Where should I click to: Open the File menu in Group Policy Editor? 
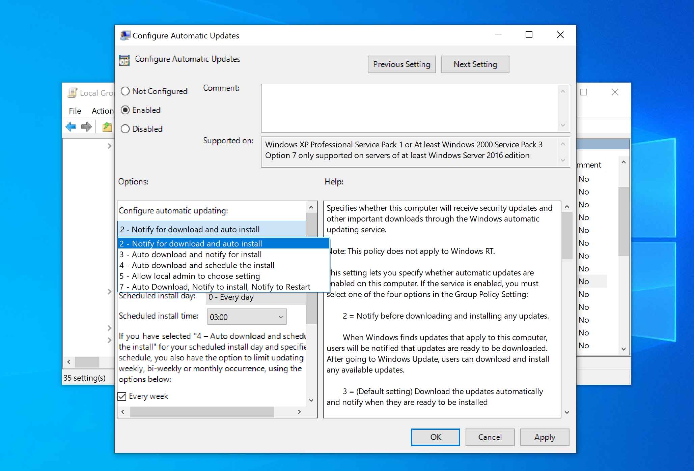(75, 111)
